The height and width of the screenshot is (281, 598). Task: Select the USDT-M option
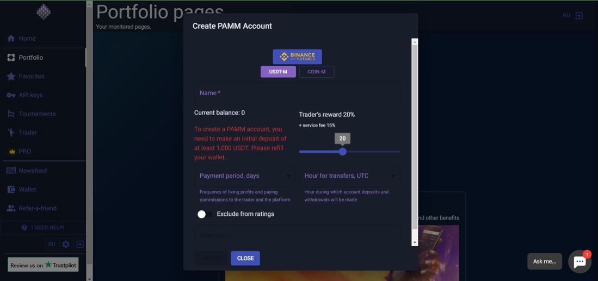(x=278, y=72)
